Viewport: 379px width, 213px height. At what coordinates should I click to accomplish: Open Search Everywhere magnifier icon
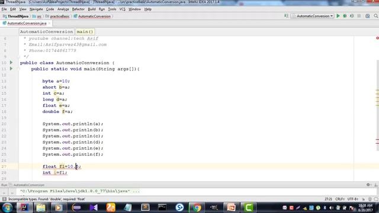point(376,16)
